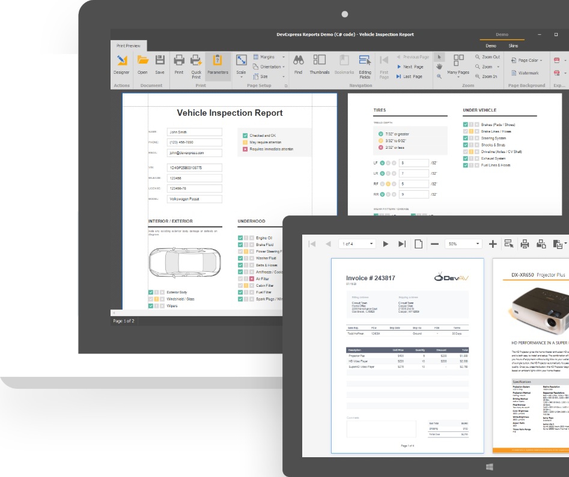
Task: Open the Demo tab
Action: tap(491, 46)
